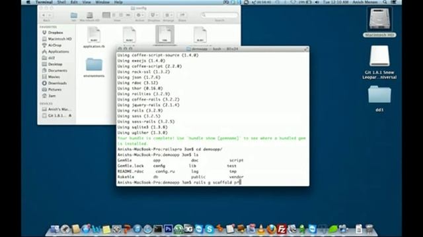Select the environments folder in Finder
Image resolution: width=423 pixels, height=237 pixels.
coord(94,67)
